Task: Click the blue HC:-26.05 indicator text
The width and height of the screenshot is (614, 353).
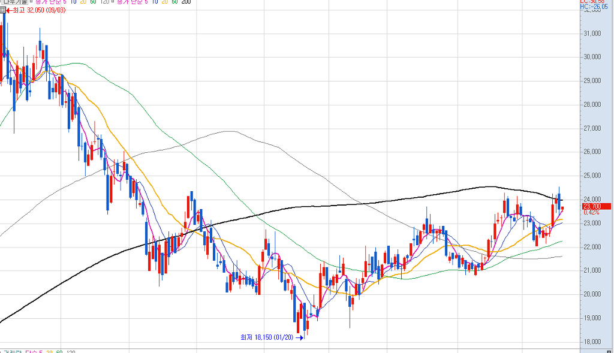Action: tap(594, 7)
